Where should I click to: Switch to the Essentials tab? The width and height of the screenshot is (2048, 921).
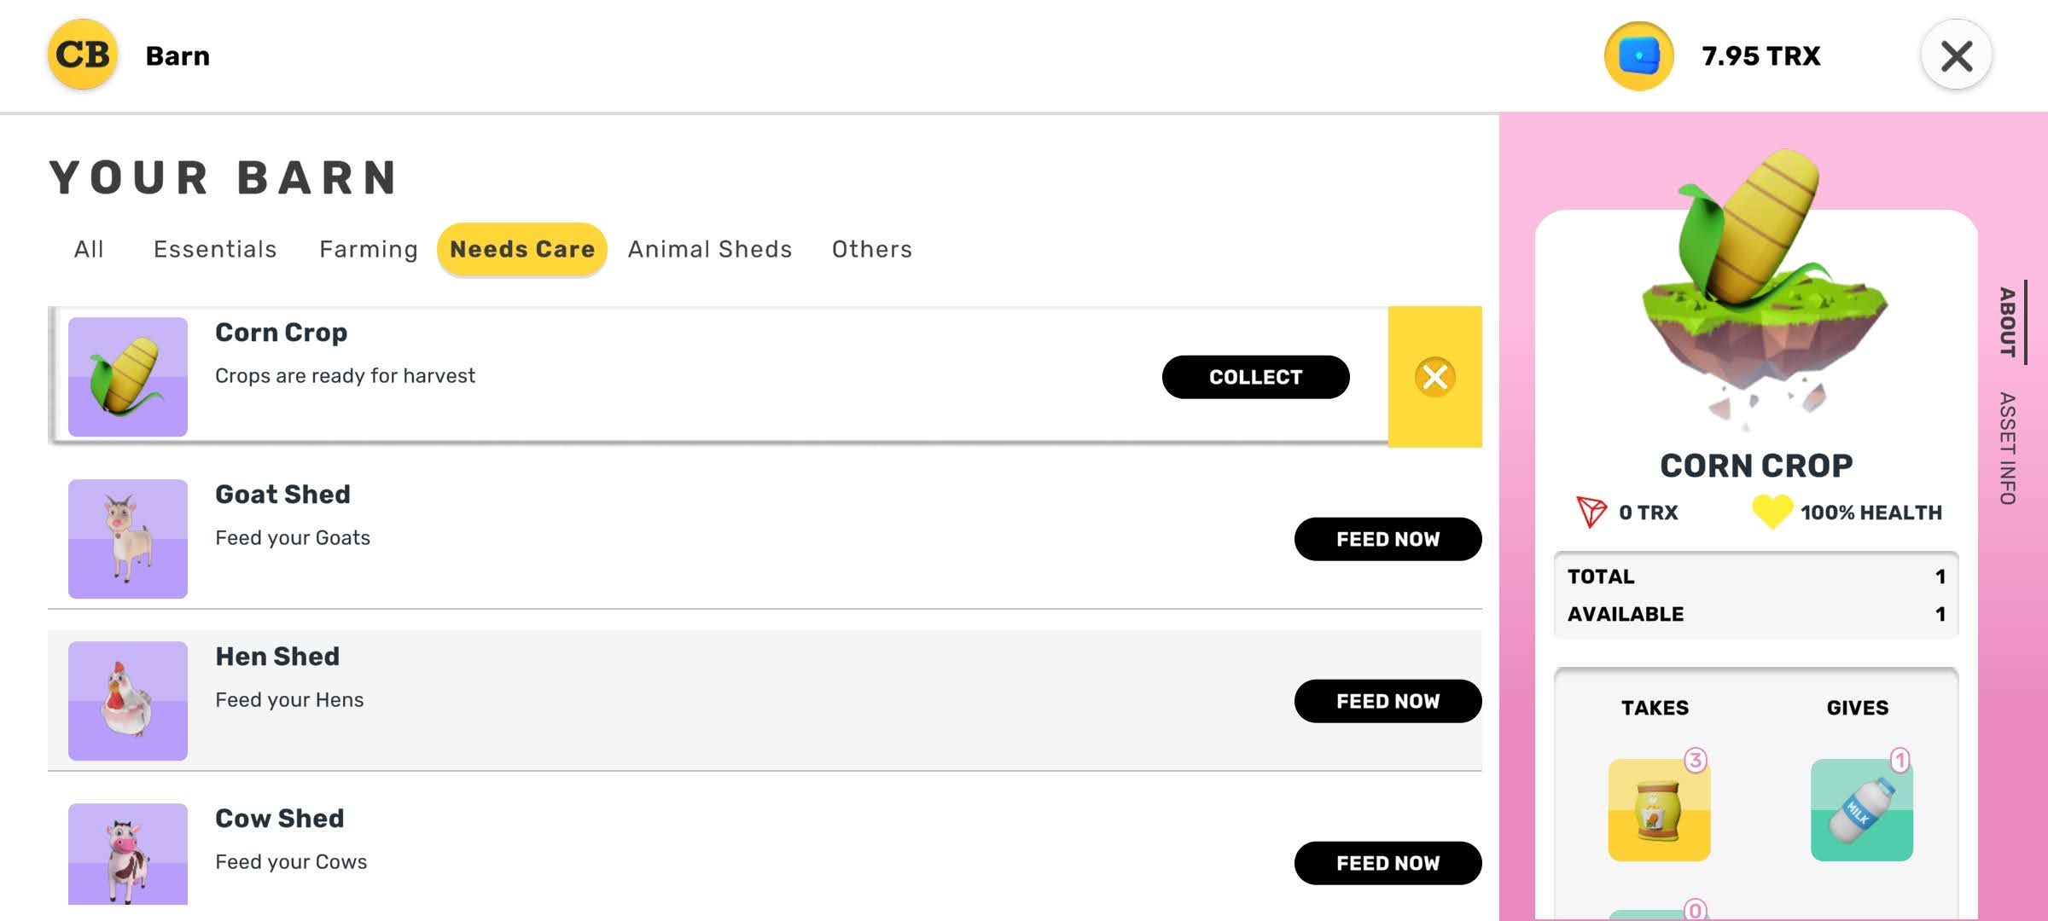(x=215, y=249)
